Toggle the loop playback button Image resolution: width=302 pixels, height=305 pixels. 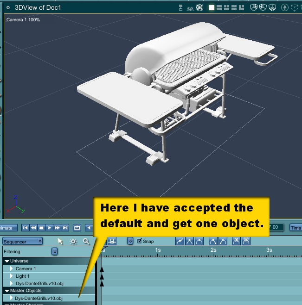pyautogui.click(x=77, y=228)
